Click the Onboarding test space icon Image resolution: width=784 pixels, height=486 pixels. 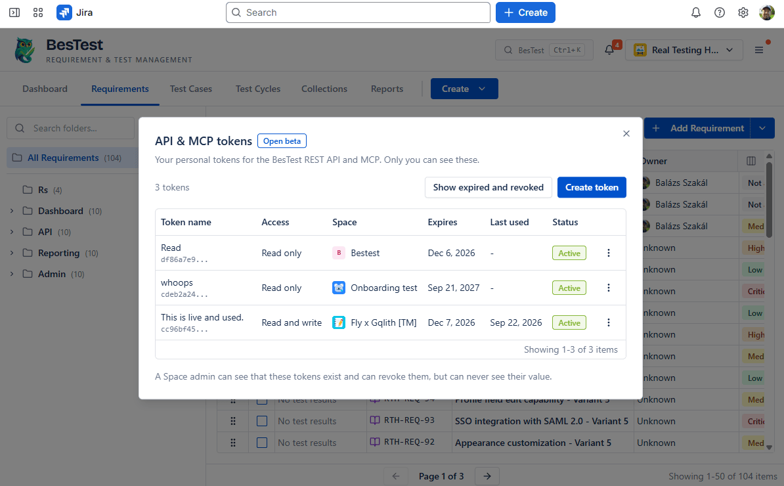click(339, 288)
